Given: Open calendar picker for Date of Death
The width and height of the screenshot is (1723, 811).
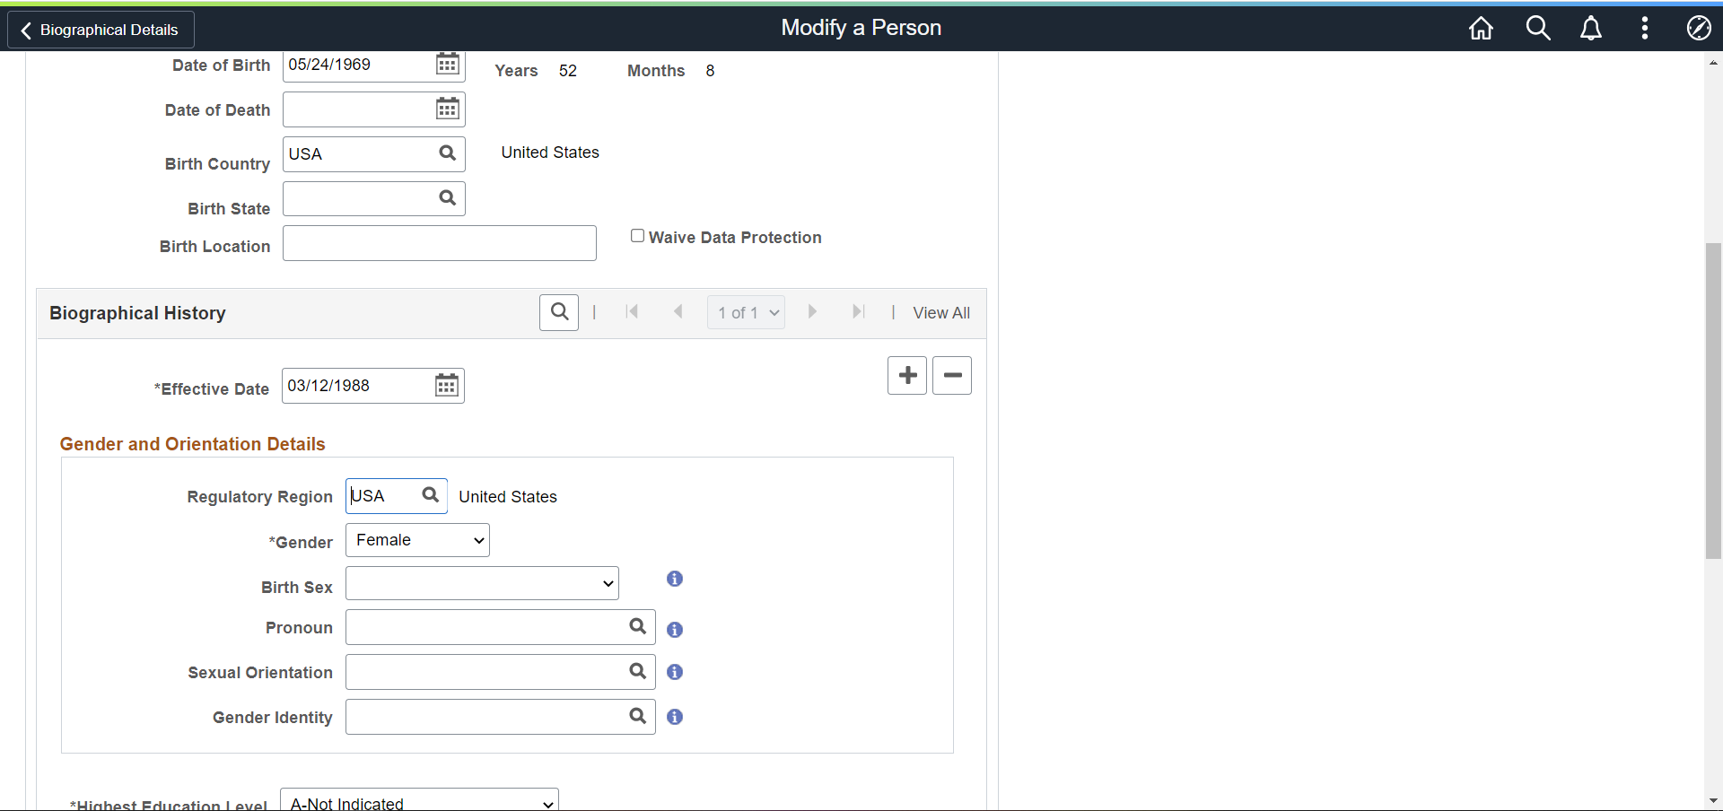Looking at the screenshot, I should 447,109.
